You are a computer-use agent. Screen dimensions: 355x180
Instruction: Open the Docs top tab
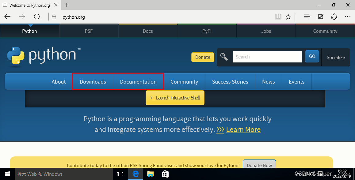click(x=148, y=31)
